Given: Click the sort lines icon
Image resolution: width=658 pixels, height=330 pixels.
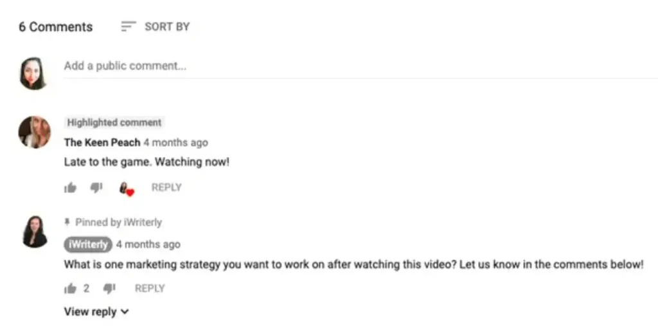Looking at the screenshot, I should [129, 26].
